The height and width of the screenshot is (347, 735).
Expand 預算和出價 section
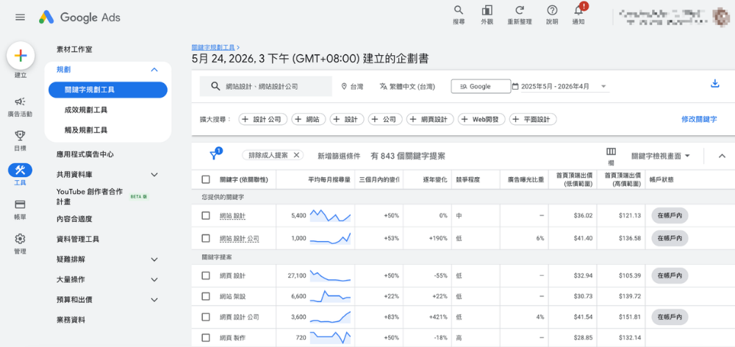click(154, 300)
